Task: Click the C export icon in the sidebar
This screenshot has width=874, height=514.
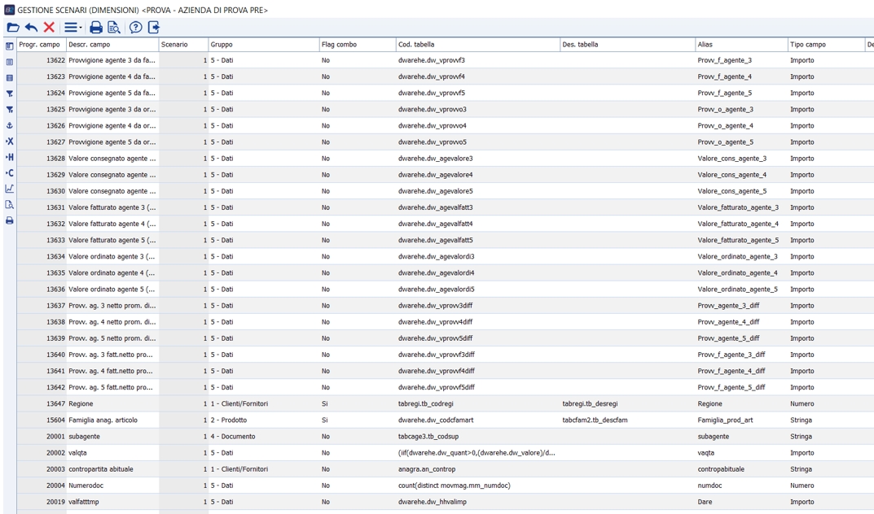Action: [x=10, y=173]
